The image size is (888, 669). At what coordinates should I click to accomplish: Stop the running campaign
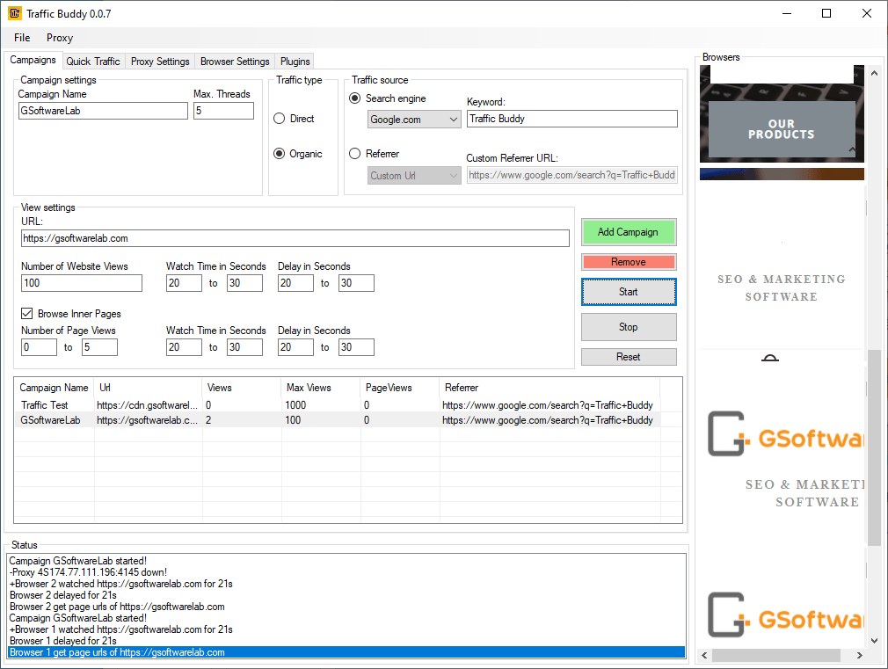[629, 327]
